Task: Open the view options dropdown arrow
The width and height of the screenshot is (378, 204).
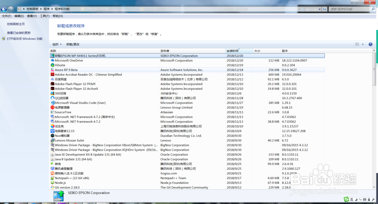Action: (x=363, y=44)
